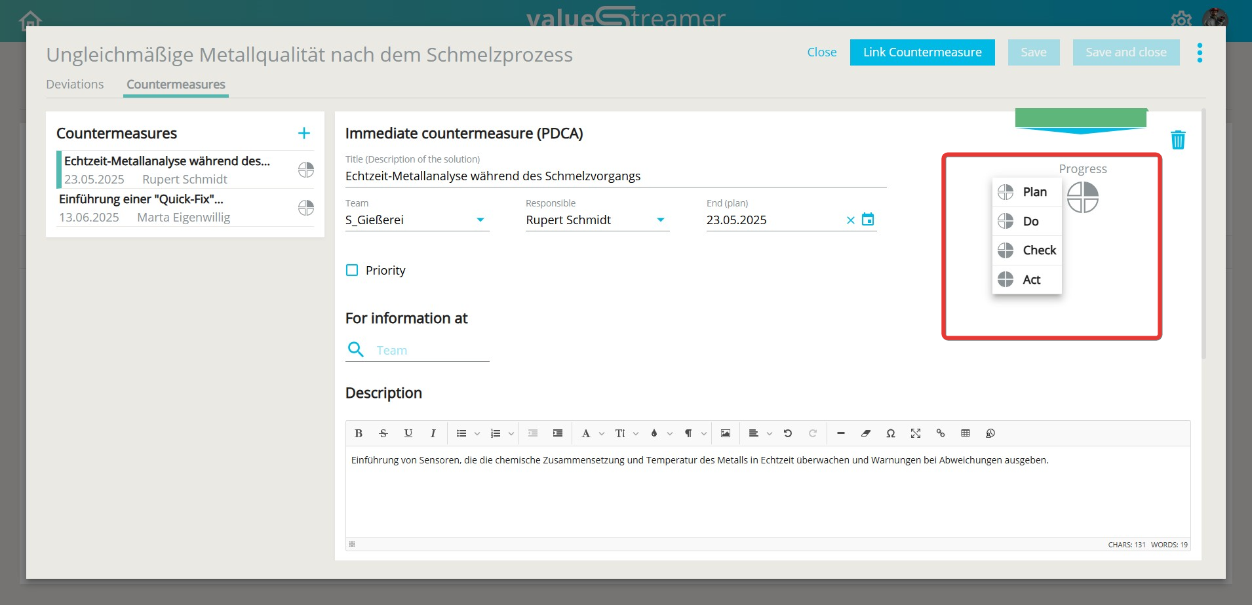This screenshot has height=605, width=1252.
Task: Click the Save button
Action: click(1033, 52)
